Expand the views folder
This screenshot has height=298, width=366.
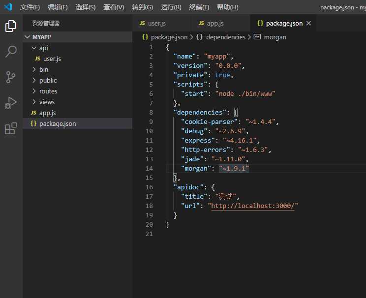(x=34, y=102)
